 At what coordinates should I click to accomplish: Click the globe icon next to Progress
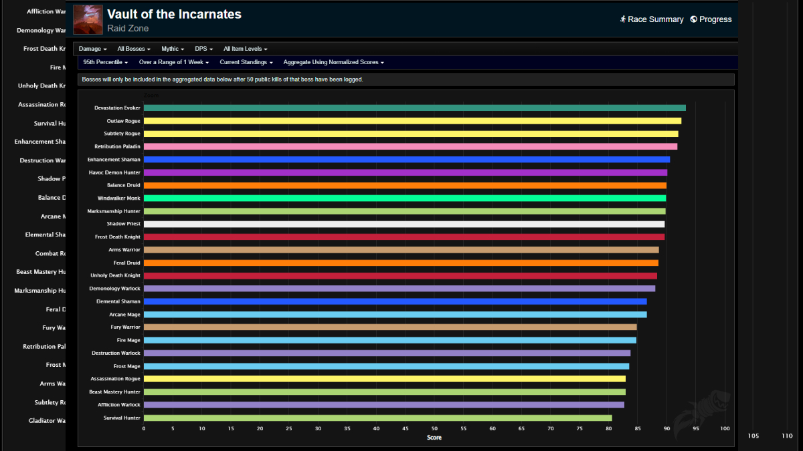click(x=693, y=19)
